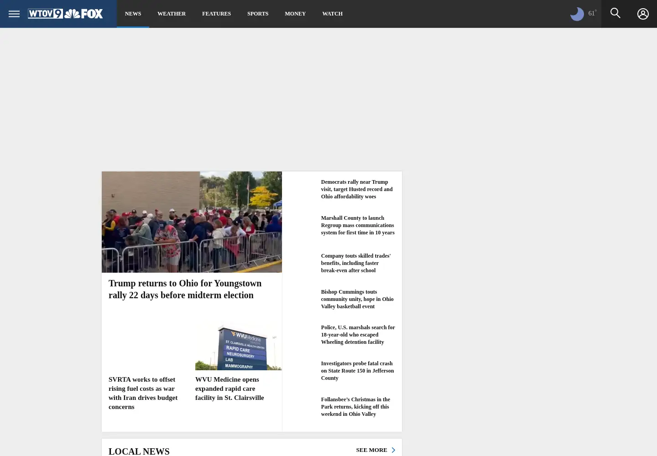Open Bishop Cummings basketball event story
Image resolution: width=657 pixels, height=456 pixels.
coord(357,299)
